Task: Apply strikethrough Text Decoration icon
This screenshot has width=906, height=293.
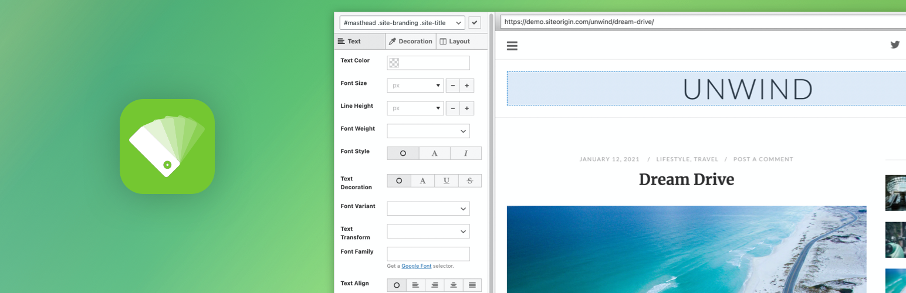Action: tap(469, 181)
